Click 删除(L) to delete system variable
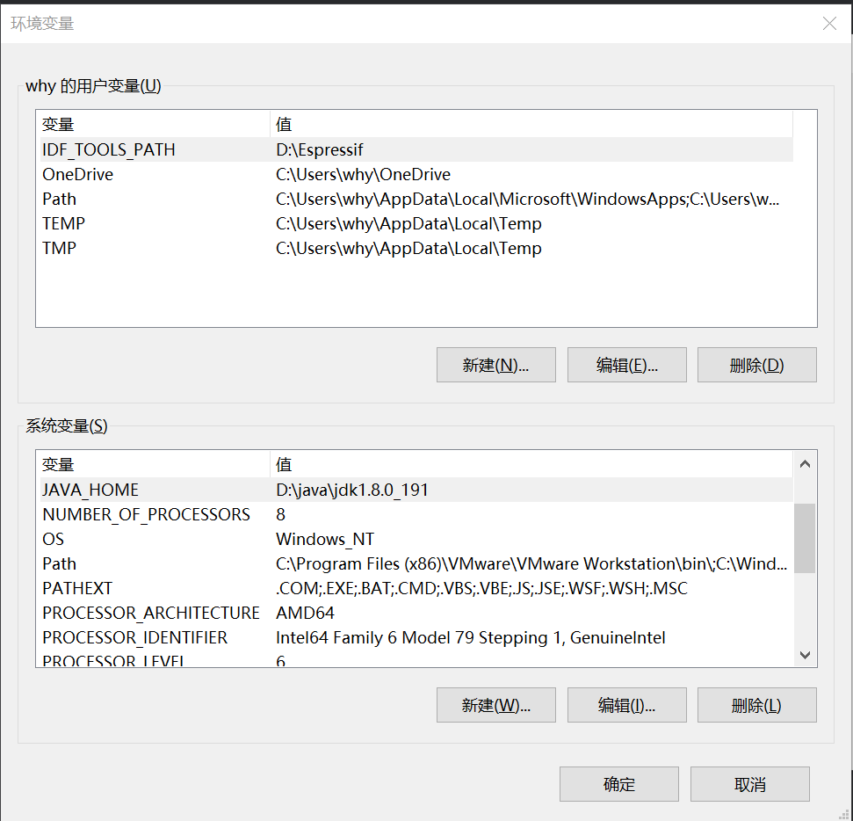 756,705
